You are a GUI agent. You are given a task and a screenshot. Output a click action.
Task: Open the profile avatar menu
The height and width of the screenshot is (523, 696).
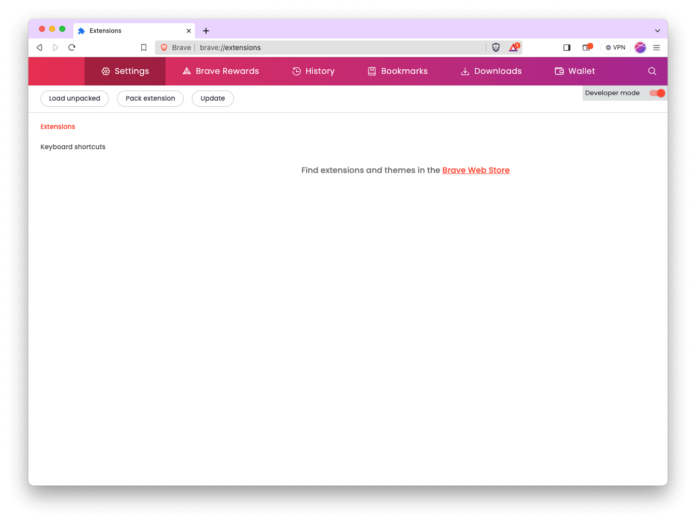(640, 48)
